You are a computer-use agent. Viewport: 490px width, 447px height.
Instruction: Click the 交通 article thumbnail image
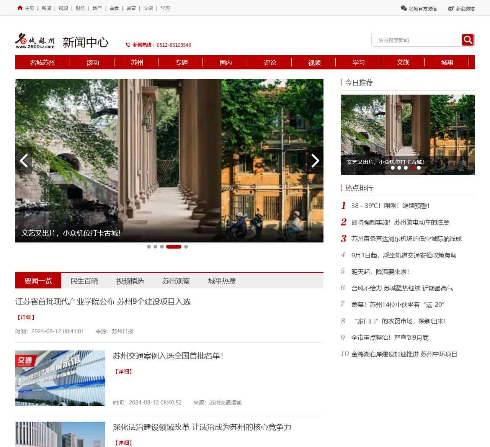pos(60,378)
